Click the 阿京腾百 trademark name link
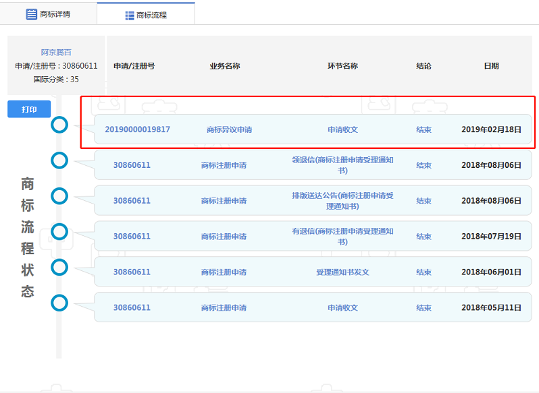Viewport: 539px width, 393px height. click(56, 53)
